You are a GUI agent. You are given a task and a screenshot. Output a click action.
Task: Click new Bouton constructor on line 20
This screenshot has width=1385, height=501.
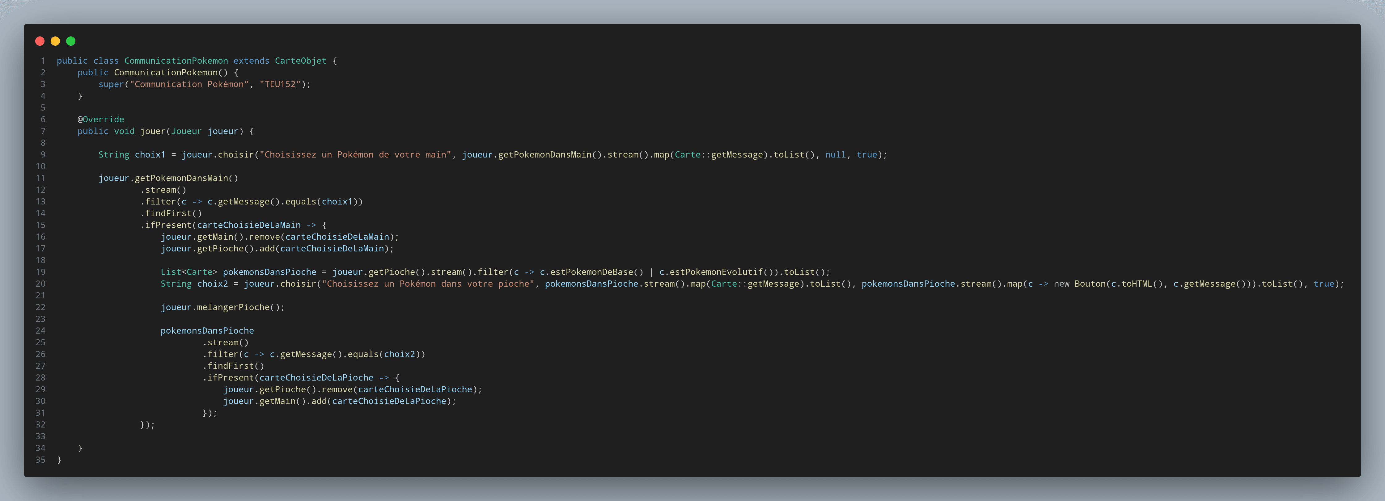(x=1079, y=284)
